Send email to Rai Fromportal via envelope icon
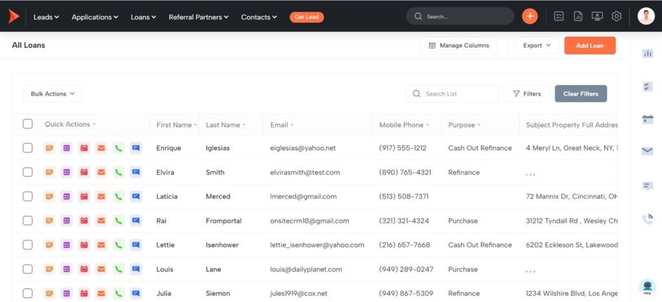Screen dimensions: 662x302 101,221
